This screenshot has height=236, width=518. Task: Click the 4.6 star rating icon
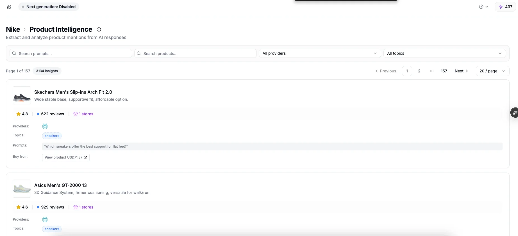(19, 207)
